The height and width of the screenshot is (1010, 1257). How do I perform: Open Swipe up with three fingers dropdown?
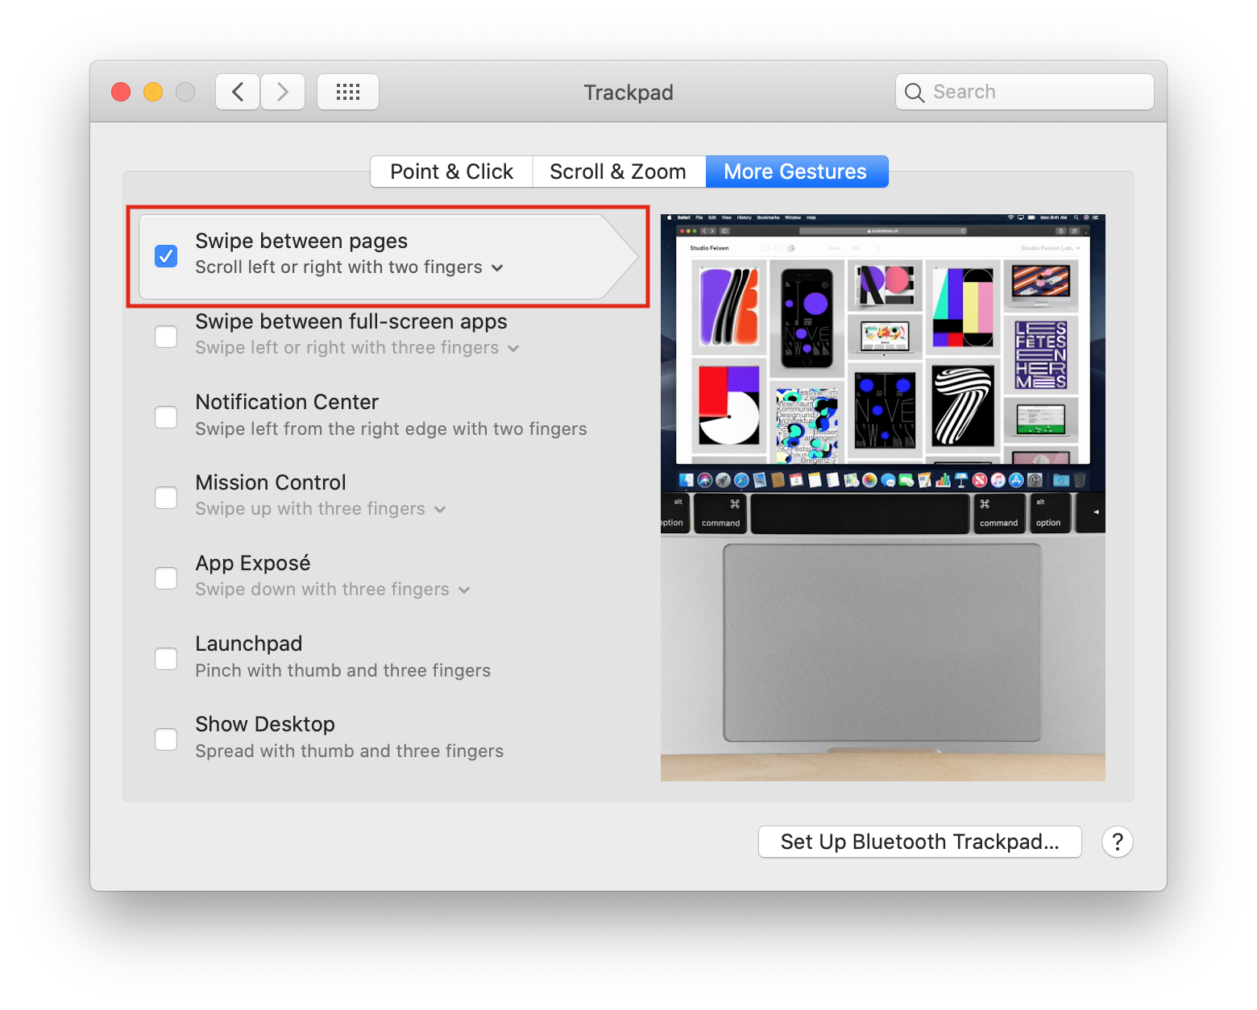coord(440,510)
